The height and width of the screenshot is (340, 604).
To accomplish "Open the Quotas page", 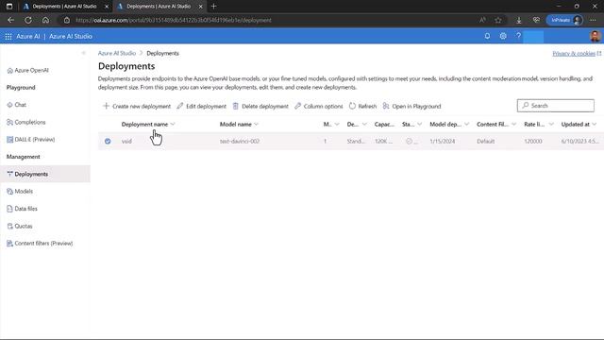I will pos(20,226).
